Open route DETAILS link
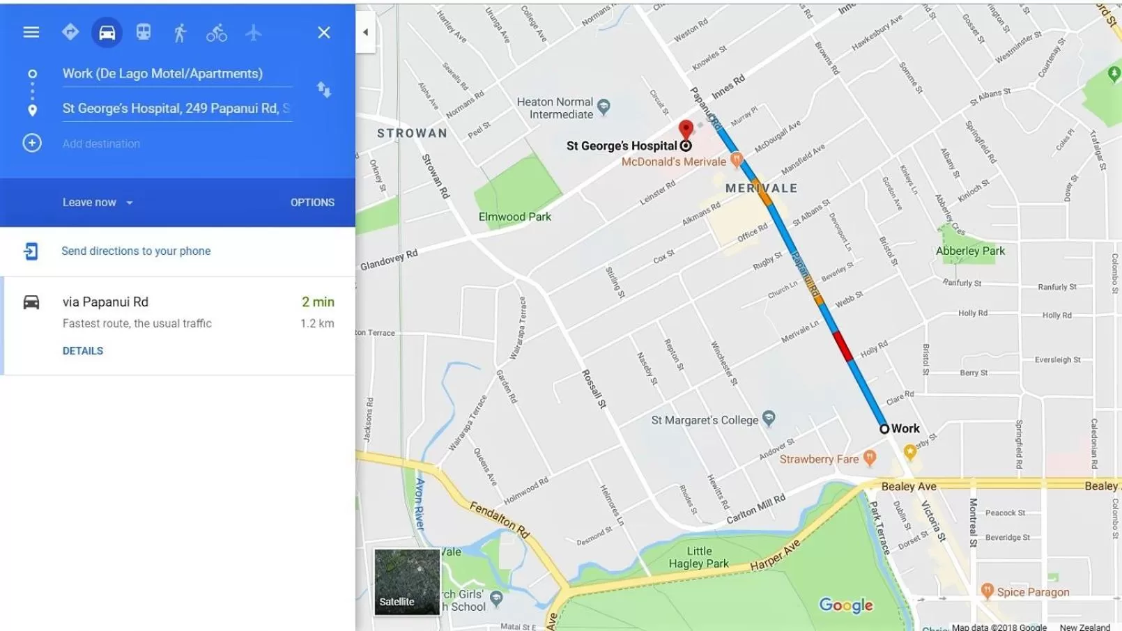This screenshot has width=1122, height=631. point(83,351)
